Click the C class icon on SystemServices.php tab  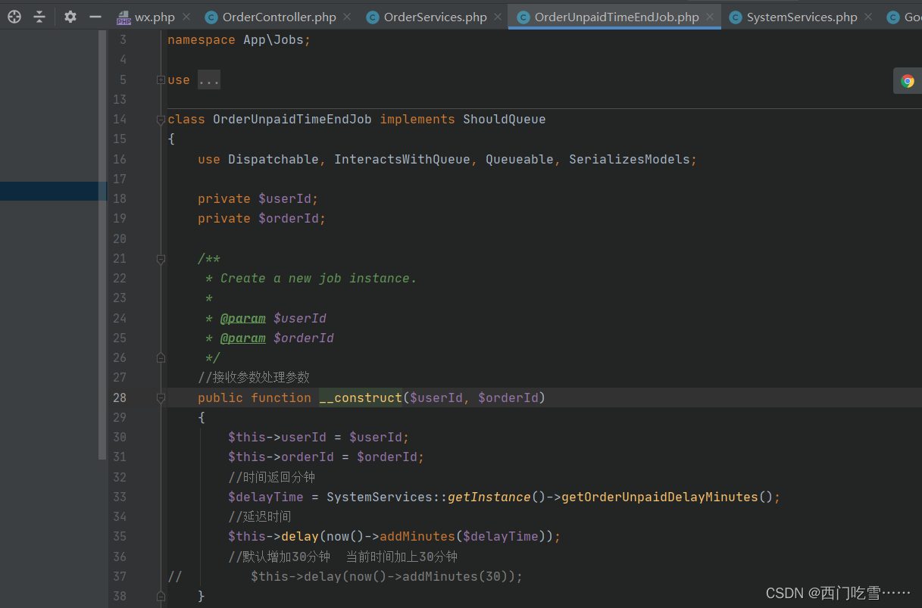pyautogui.click(x=735, y=16)
